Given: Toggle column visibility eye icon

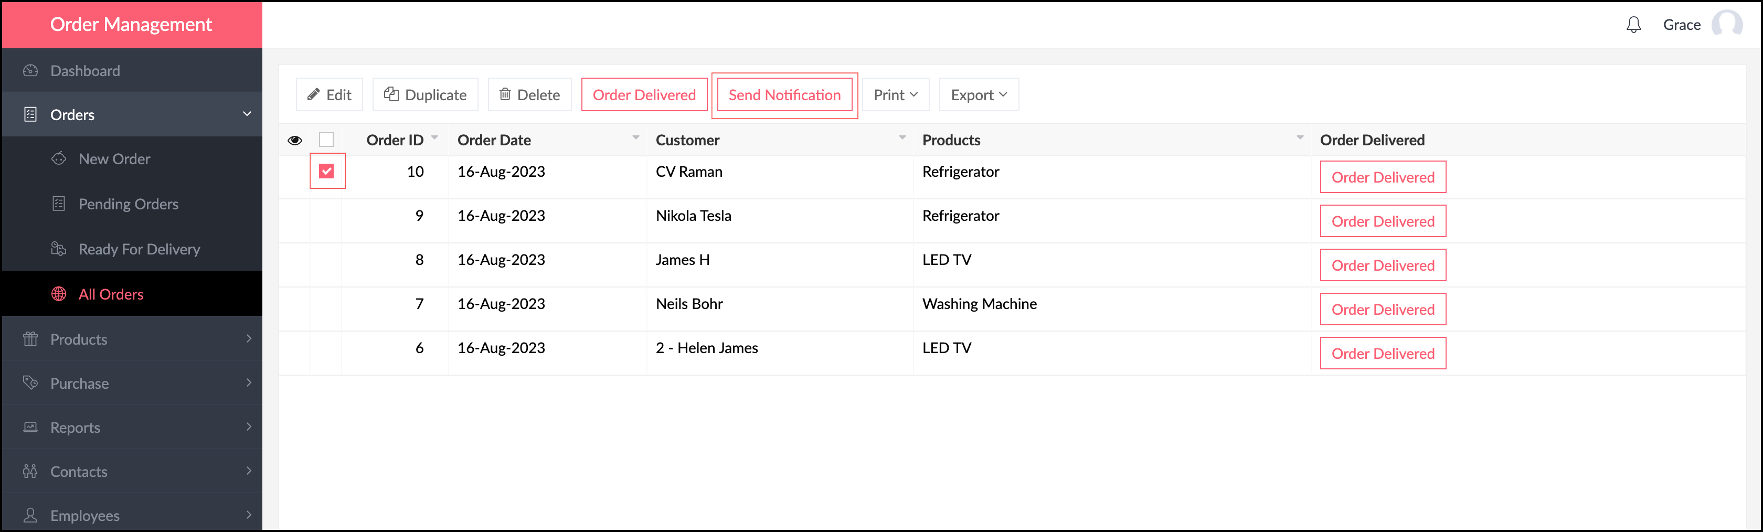Looking at the screenshot, I should pyautogui.click(x=295, y=141).
